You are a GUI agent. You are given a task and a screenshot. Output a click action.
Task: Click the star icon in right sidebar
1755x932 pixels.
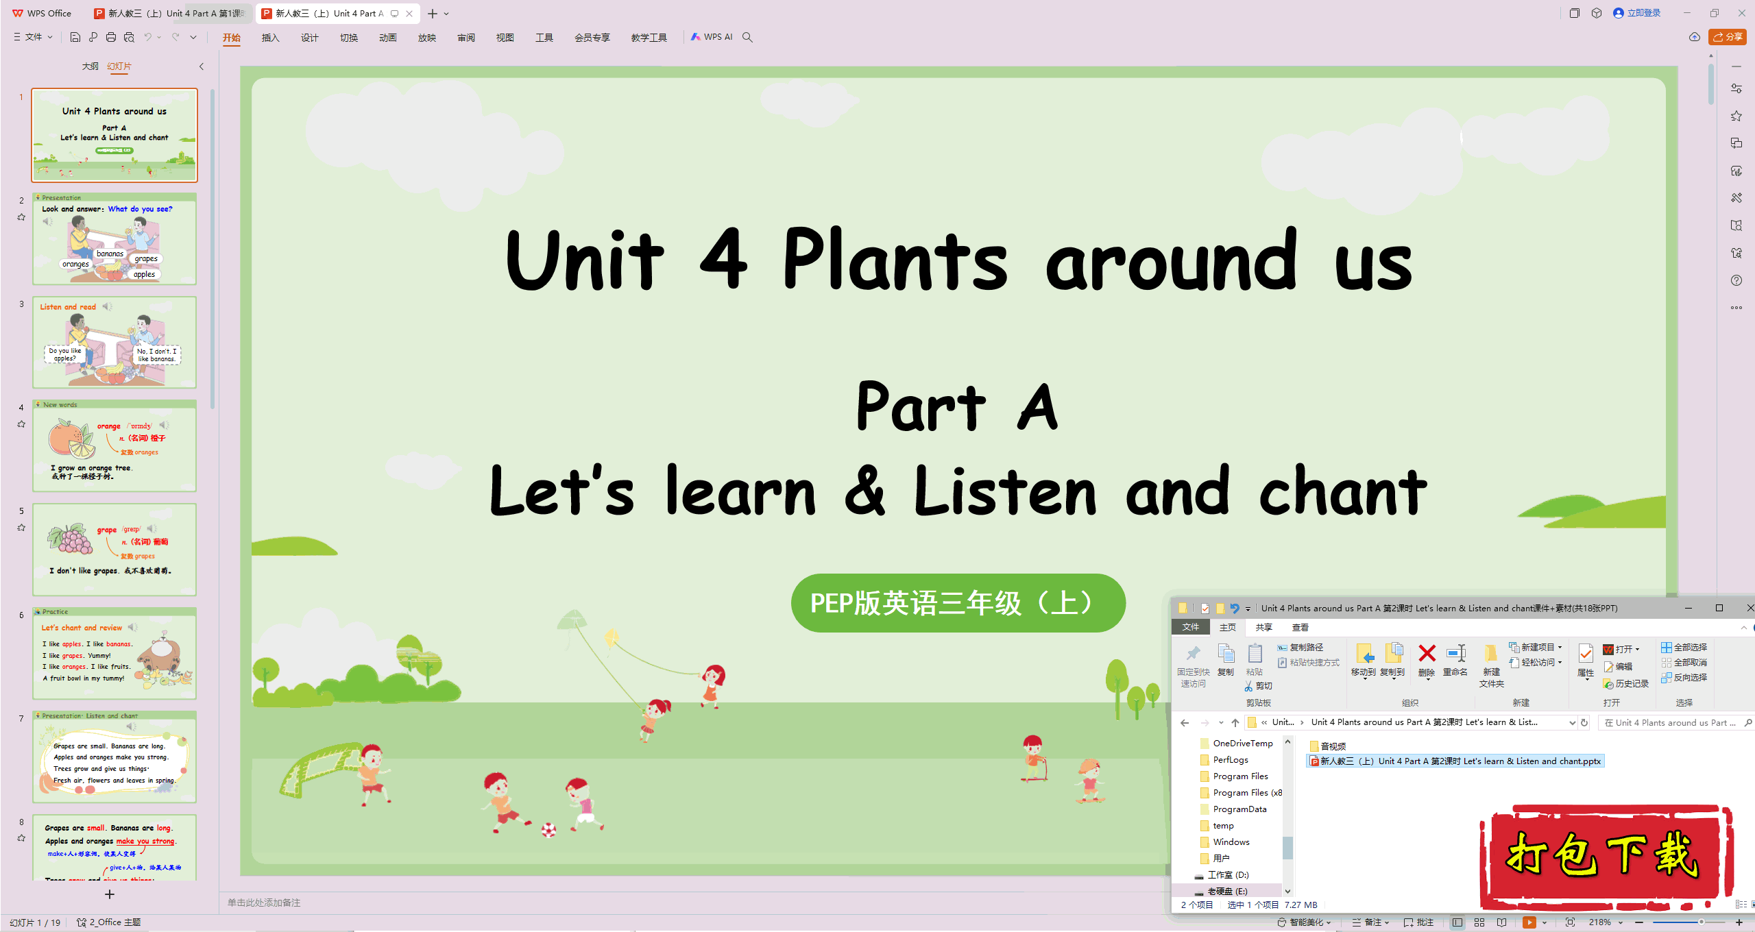coord(1736,116)
